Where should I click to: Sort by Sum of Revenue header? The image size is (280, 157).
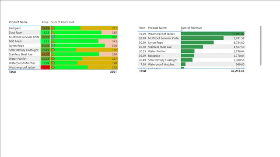(191, 28)
